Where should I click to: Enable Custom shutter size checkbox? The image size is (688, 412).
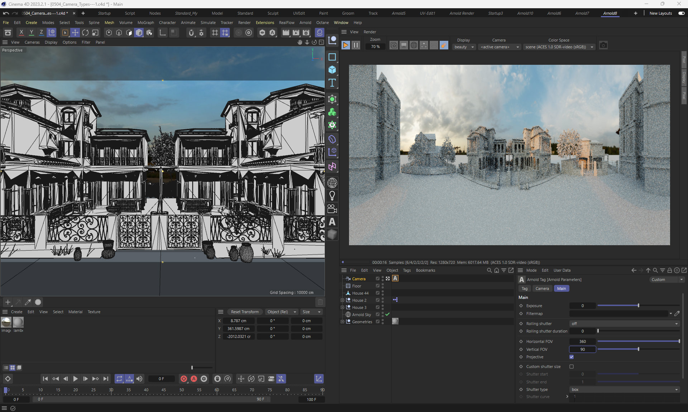pyautogui.click(x=572, y=367)
